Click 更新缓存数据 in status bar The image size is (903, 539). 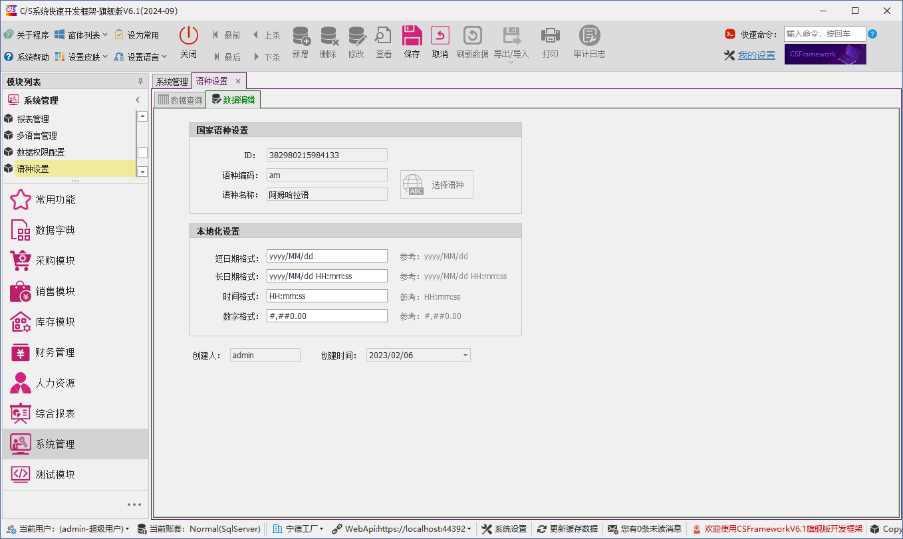567,529
